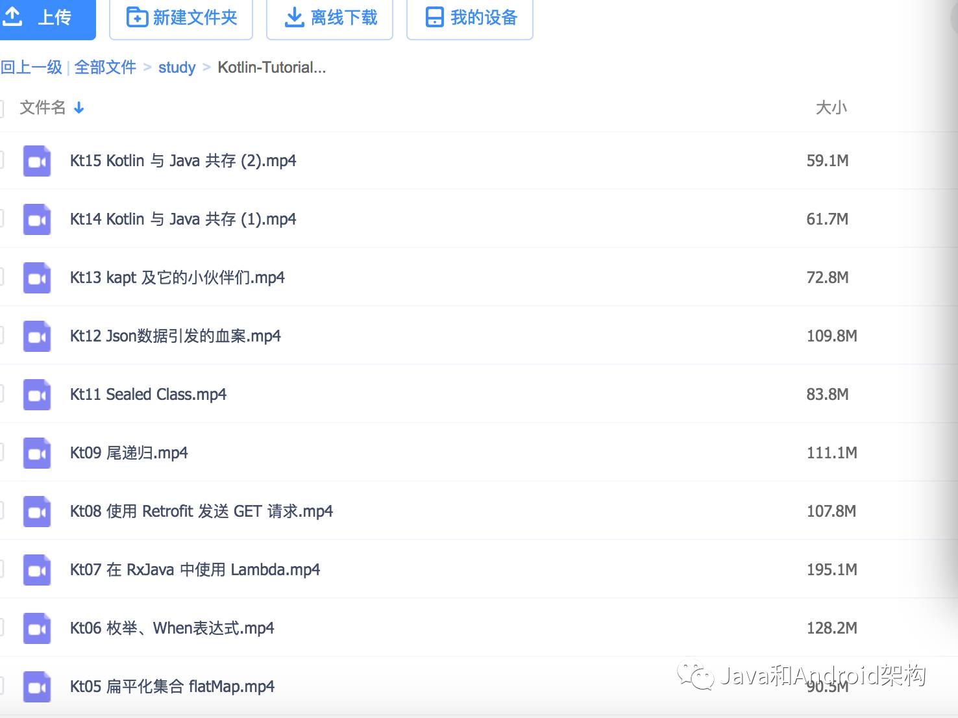The width and height of the screenshot is (958, 718).
Task: Go back via 回上一级 link
Action: [x=31, y=67]
